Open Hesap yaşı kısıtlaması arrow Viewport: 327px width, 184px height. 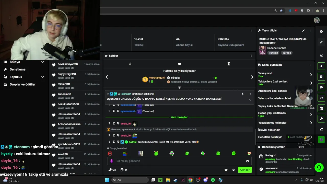[x=311, y=114]
